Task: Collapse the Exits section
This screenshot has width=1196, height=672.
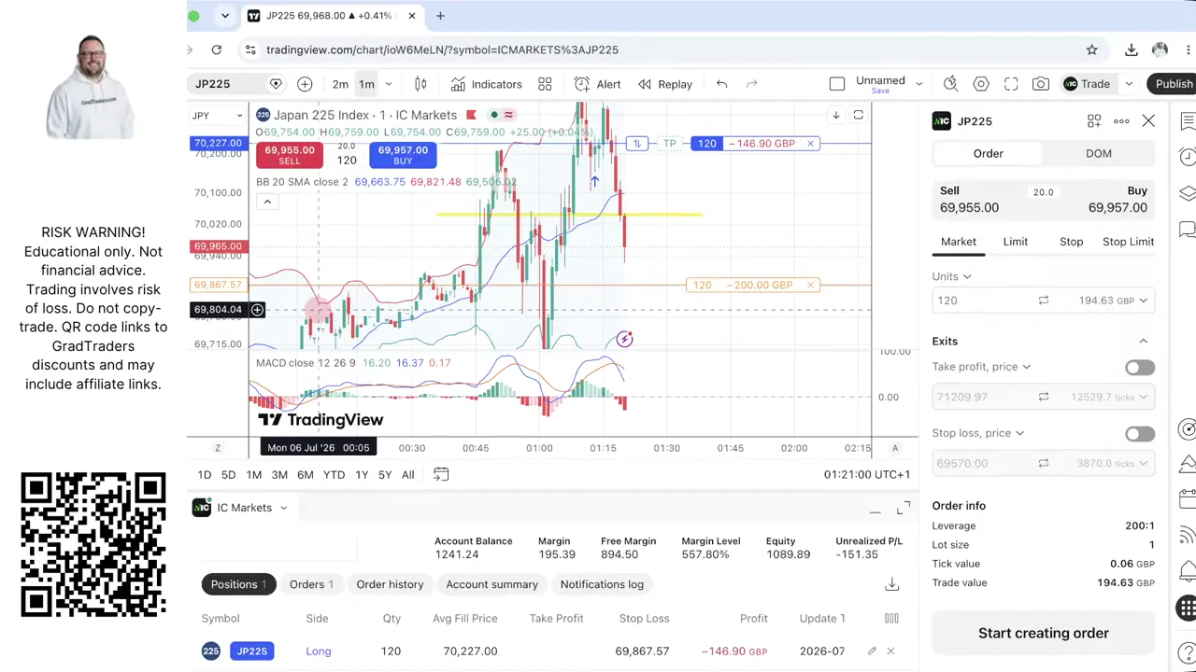Action: point(1143,342)
